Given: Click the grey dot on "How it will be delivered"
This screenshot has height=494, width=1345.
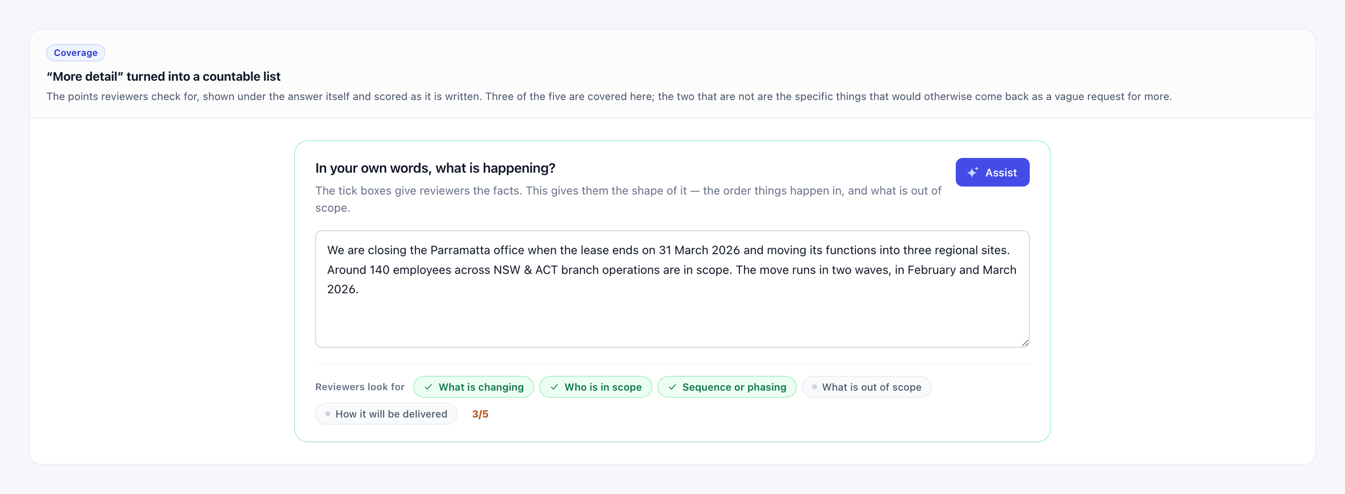Looking at the screenshot, I should point(328,413).
